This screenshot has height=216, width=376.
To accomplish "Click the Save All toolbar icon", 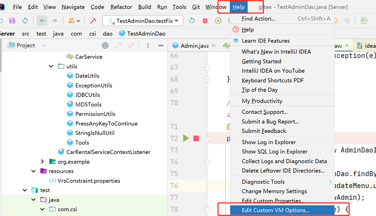I will [12, 21].
